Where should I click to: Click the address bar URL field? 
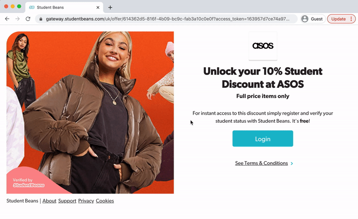coord(167,19)
